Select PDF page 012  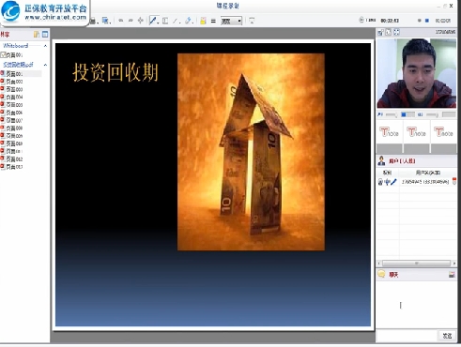(x=12, y=159)
